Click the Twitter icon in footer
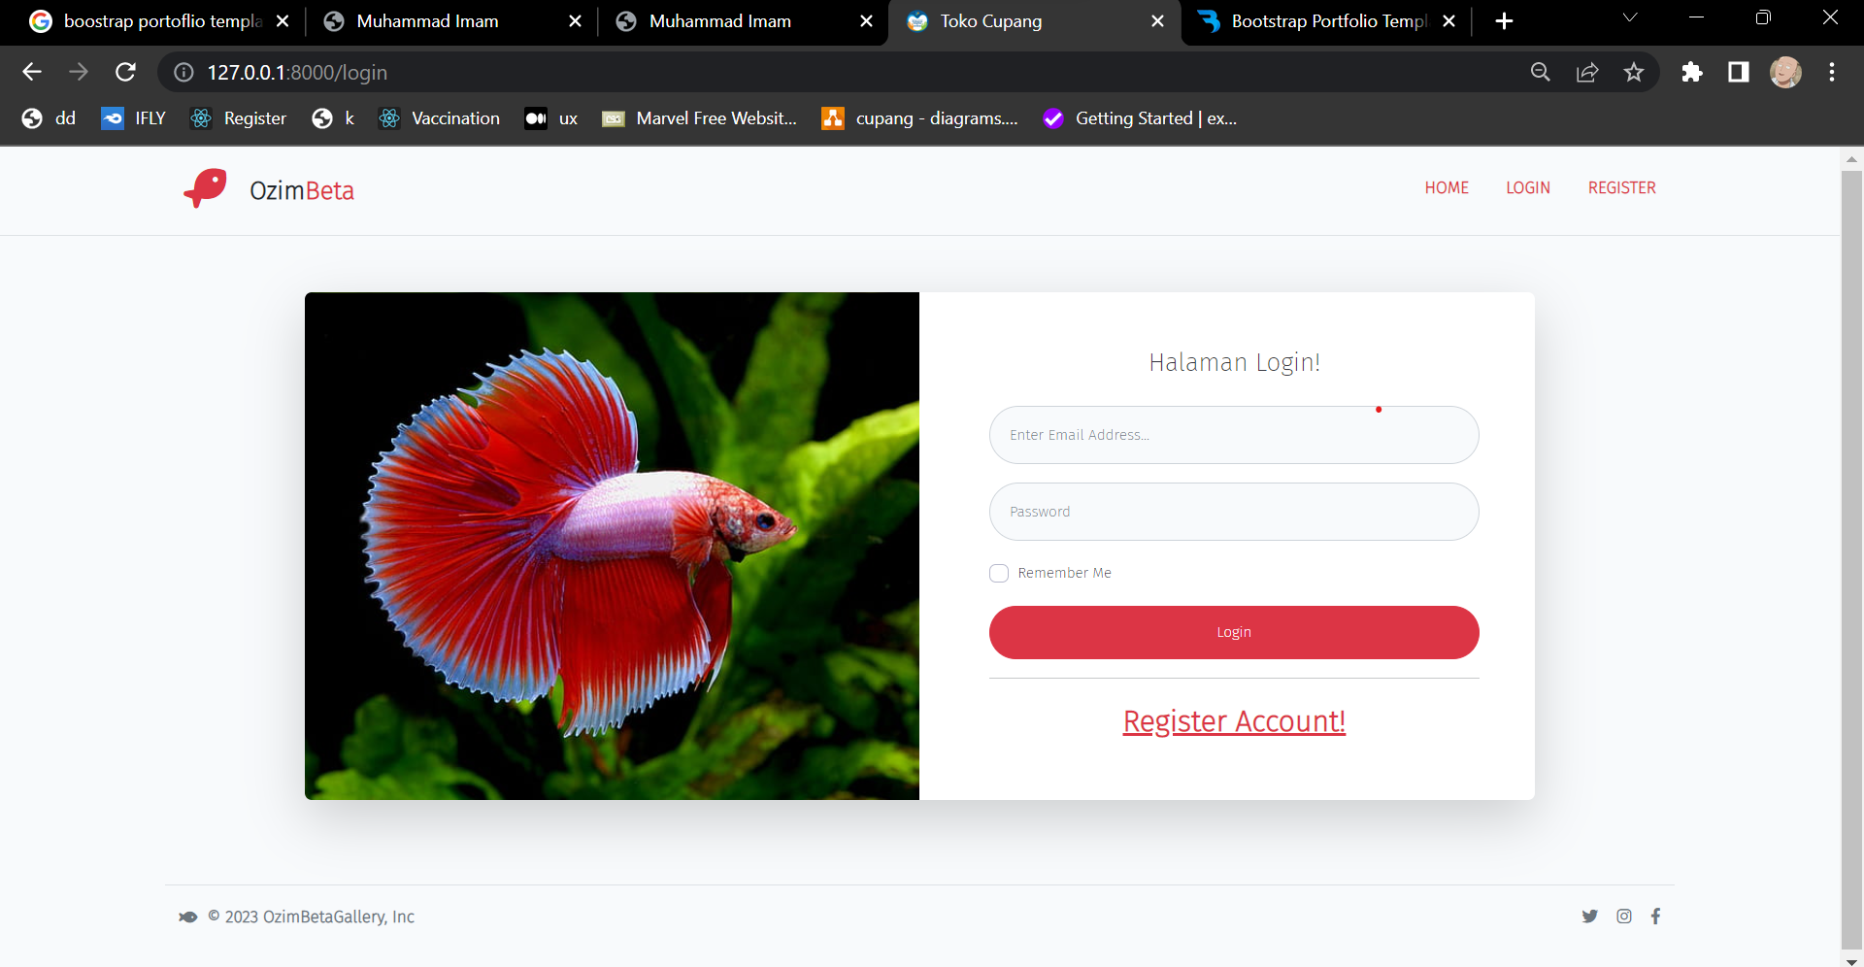1864x967 pixels. (1589, 916)
